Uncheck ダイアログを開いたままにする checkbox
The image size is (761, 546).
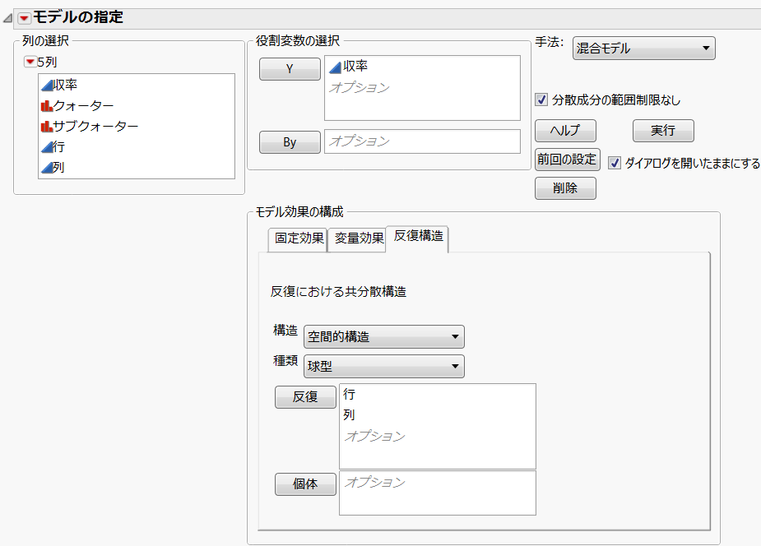tap(615, 163)
